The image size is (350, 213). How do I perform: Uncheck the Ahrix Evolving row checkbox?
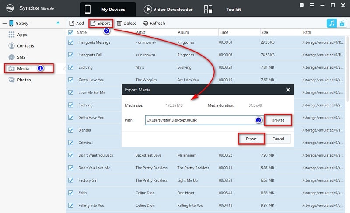click(71, 67)
